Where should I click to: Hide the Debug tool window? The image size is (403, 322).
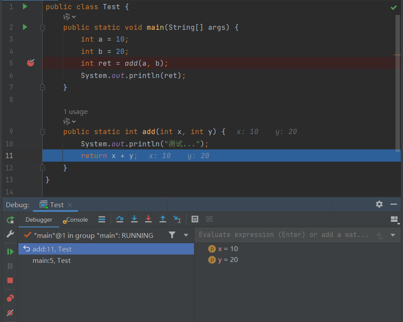[394, 204]
